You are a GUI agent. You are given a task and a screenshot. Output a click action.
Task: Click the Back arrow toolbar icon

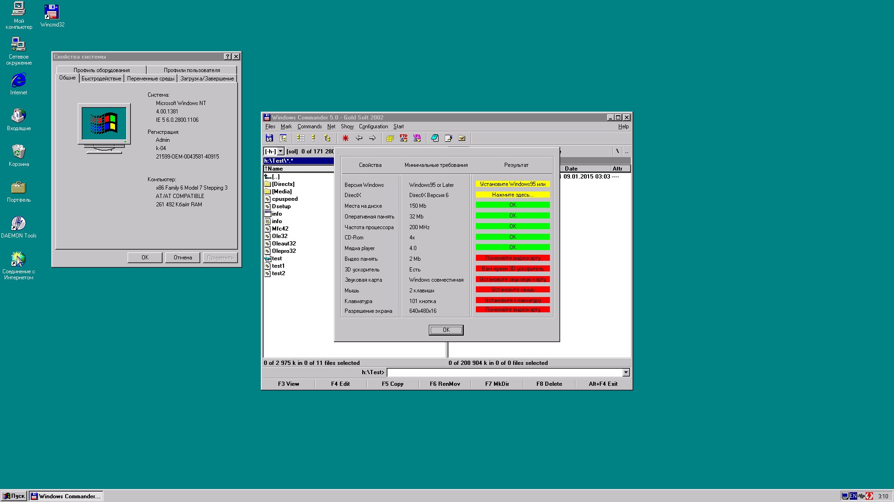(359, 138)
